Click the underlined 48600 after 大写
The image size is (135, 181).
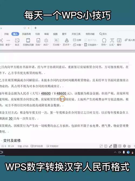46,93
